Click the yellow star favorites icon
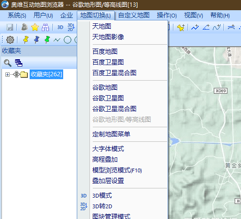Viewport: 241px width, 219px height. (35, 27)
